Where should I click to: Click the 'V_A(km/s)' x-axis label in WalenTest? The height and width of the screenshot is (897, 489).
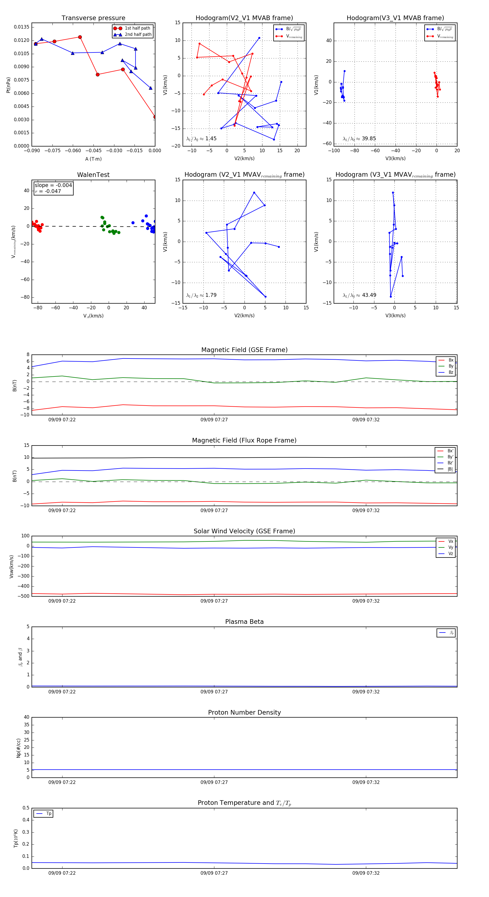pyautogui.click(x=93, y=316)
